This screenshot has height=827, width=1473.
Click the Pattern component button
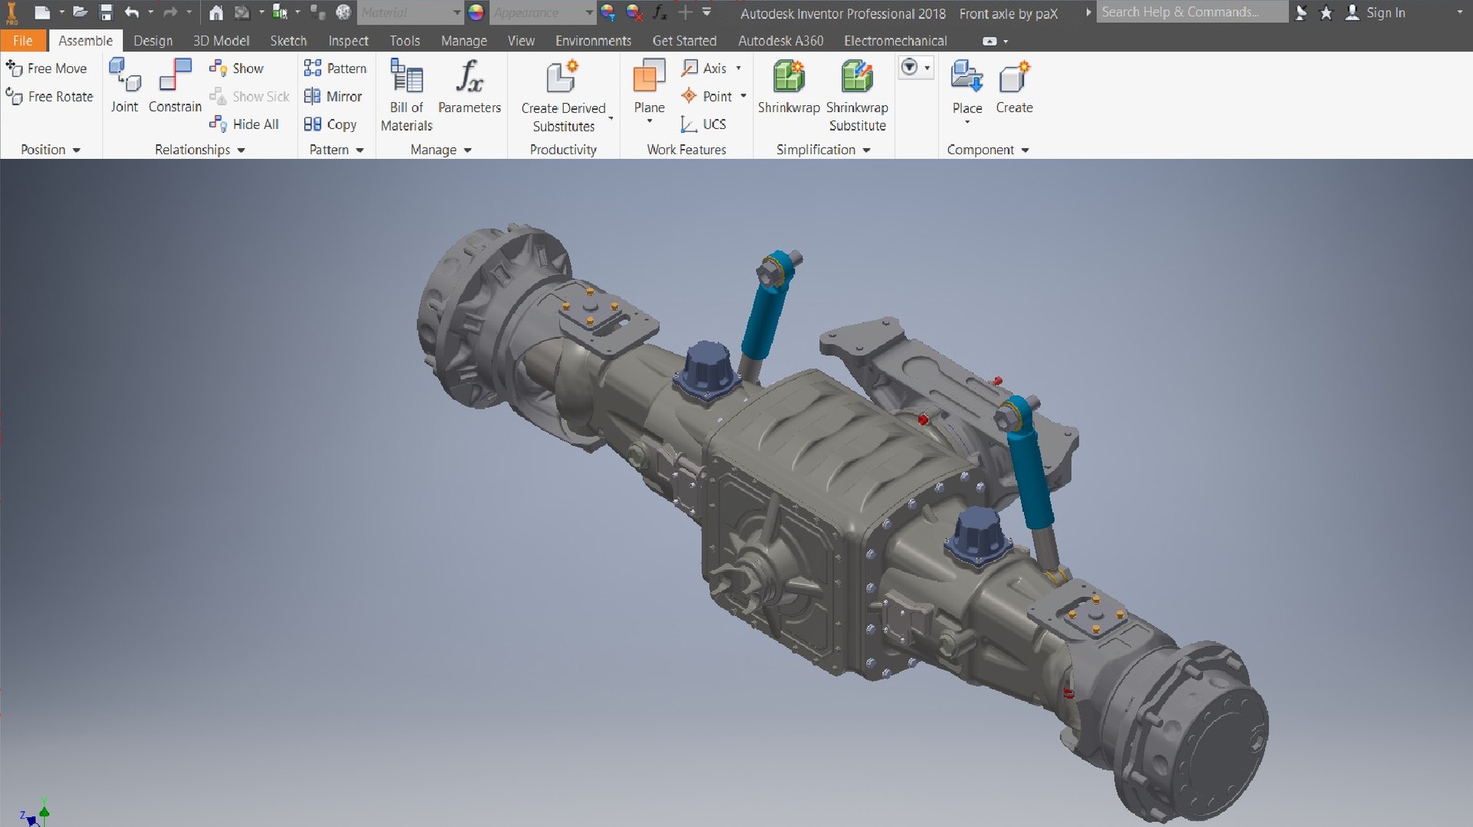point(335,68)
